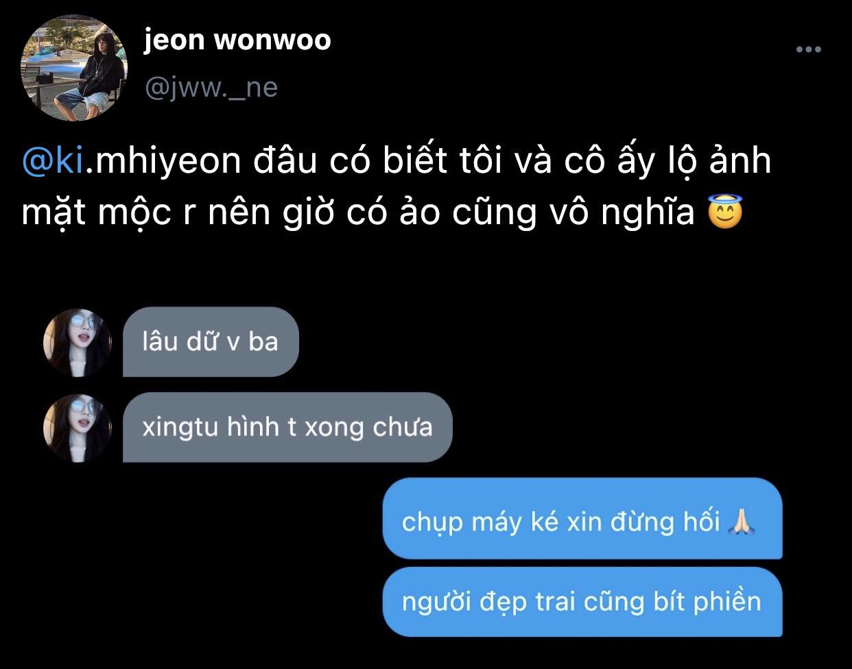The width and height of the screenshot is (852, 669).
Task: Open the @jww._ne handle
Action: (211, 88)
